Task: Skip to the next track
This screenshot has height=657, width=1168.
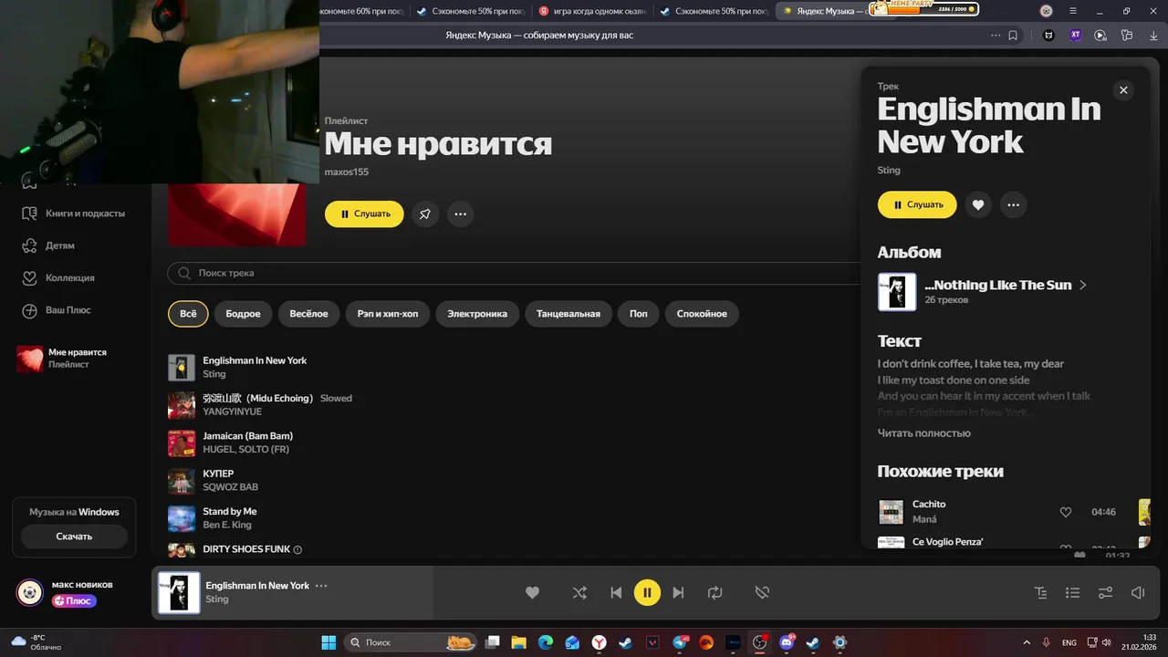Action: 678,592
